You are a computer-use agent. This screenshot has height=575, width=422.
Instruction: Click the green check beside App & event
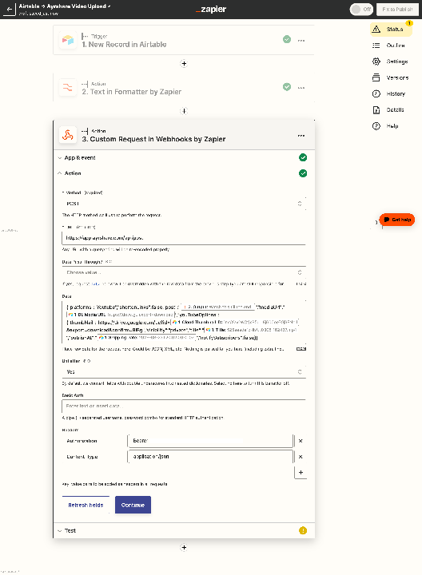click(x=303, y=157)
